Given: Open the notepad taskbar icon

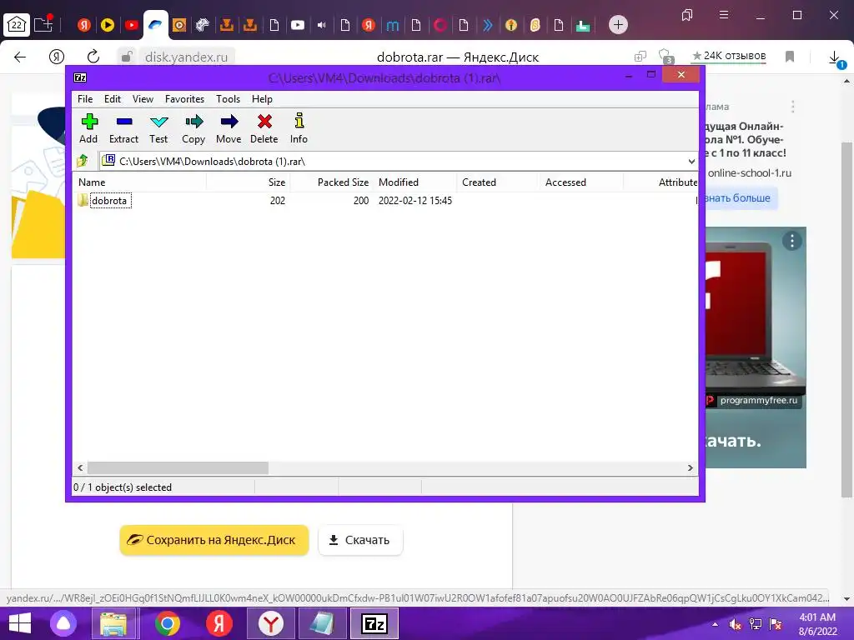Looking at the screenshot, I should coord(323,623).
